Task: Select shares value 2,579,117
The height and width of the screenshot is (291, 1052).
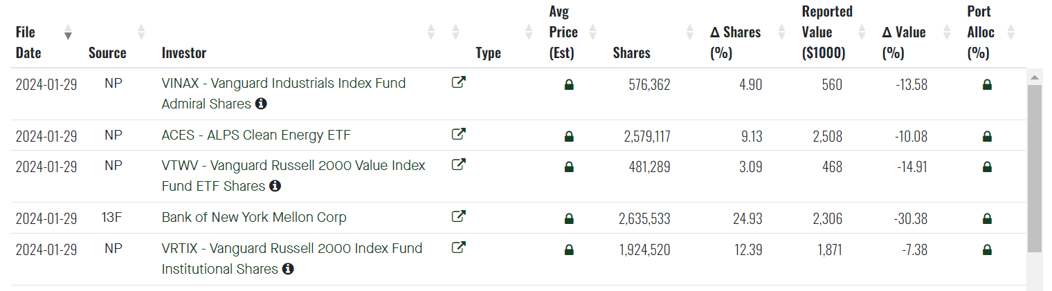Action: 646,136
